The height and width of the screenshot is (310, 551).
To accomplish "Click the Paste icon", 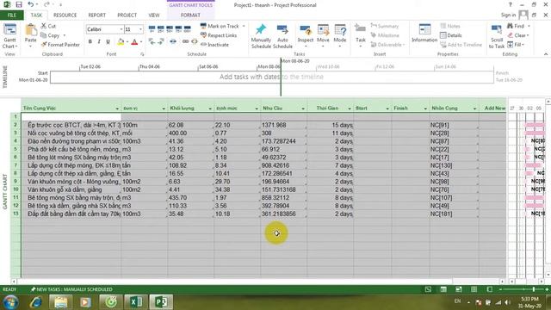I will (x=31, y=30).
